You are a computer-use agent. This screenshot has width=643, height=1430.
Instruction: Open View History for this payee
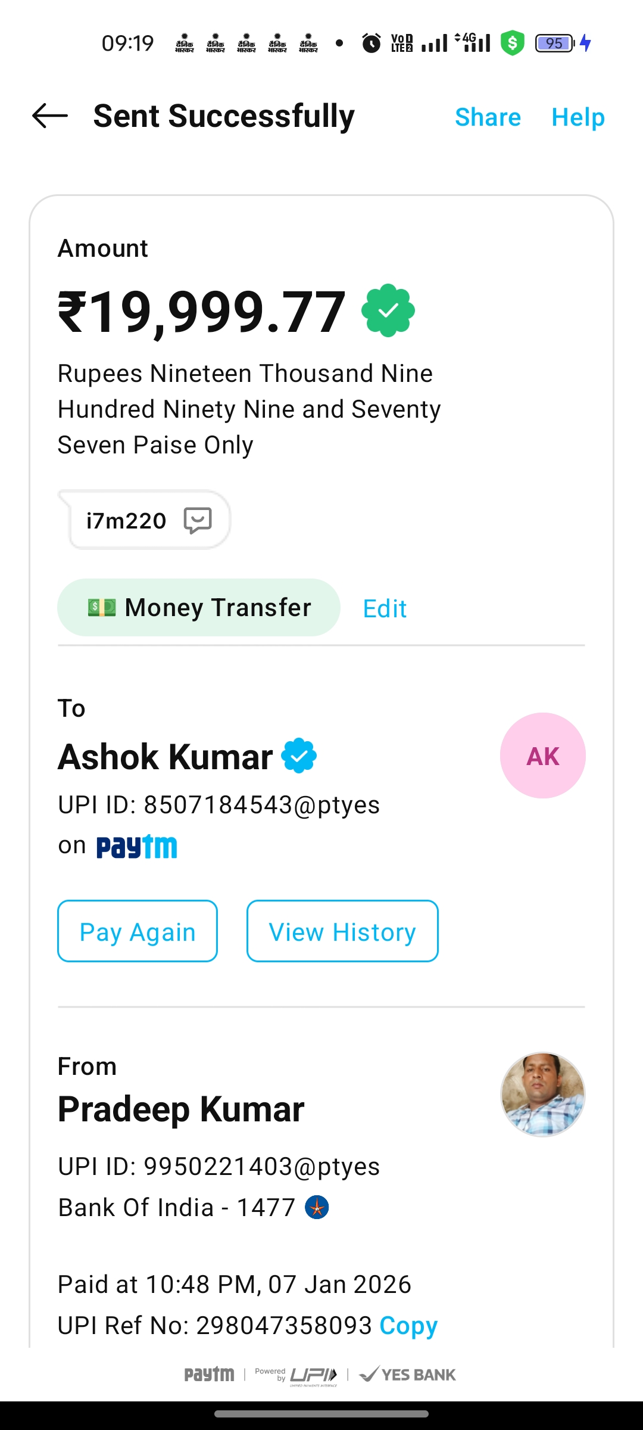342,931
